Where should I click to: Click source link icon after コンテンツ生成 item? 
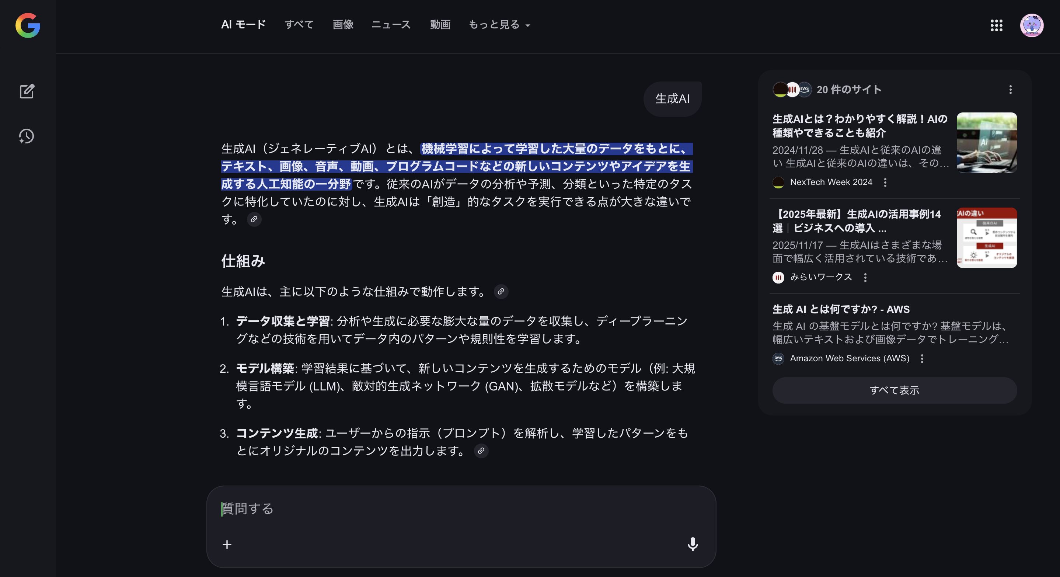click(481, 451)
